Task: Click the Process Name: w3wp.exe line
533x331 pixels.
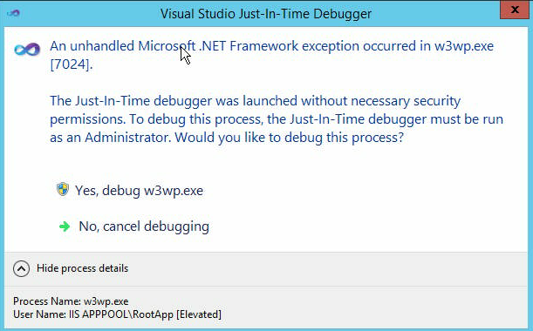Action: click(71, 301)
